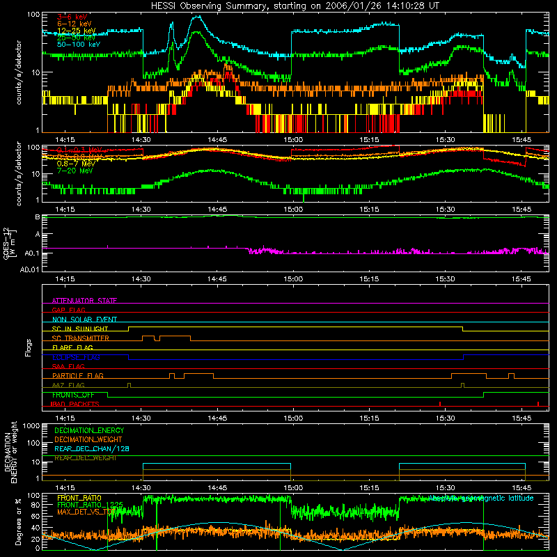This screenshot has height=557, width=557.
Task: Click the SC_IN_SUNLIGHT flag label
Action: 80,329
